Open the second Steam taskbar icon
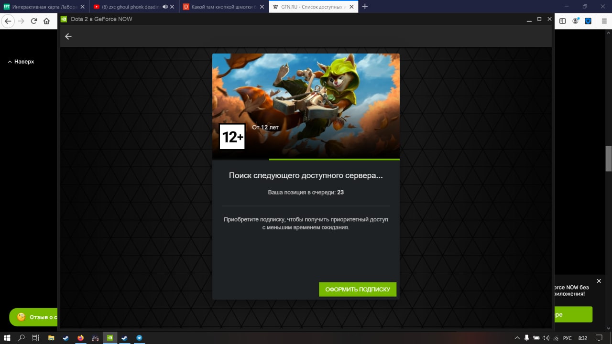Screen dimensions: 612x344 (124, 338)
